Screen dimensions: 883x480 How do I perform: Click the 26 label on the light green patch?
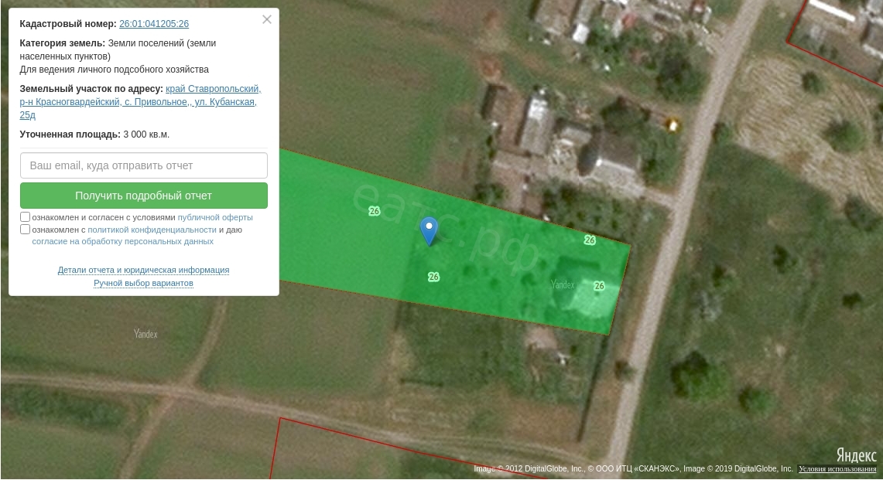point(599,286)
